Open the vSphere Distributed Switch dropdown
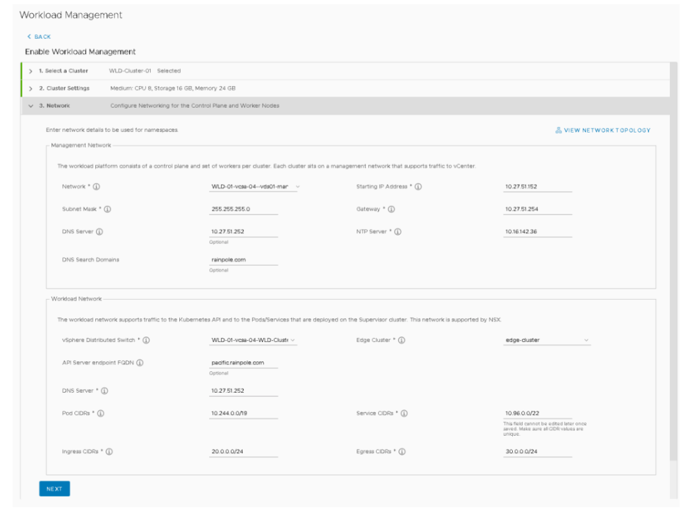 [x=253, y=340]
